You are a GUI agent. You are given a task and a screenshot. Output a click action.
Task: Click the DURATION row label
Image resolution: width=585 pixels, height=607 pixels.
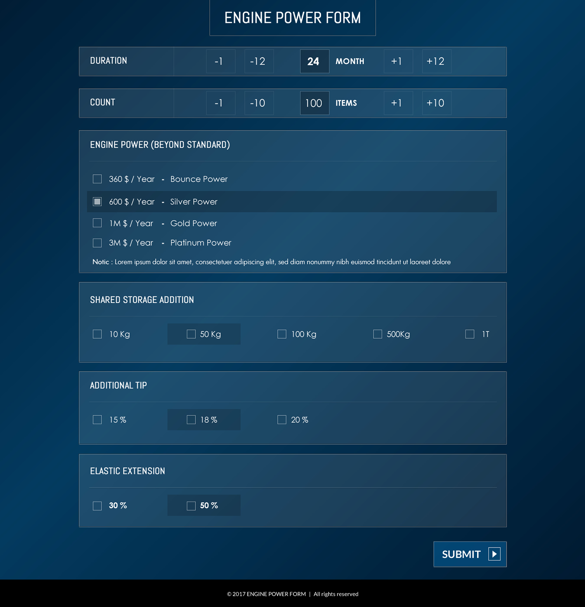(109, 61)
